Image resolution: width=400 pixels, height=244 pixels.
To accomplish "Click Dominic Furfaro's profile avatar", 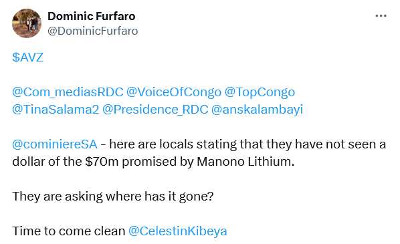I will pyautogui.click(x=27, y=23).
